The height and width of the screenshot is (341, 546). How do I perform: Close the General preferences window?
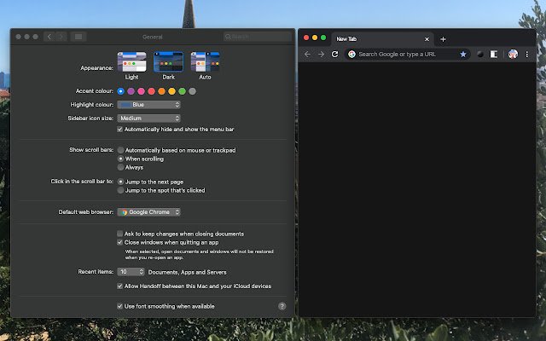19,37
